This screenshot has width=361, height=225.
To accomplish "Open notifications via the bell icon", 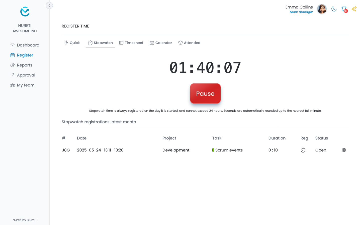I will (344, 9).
